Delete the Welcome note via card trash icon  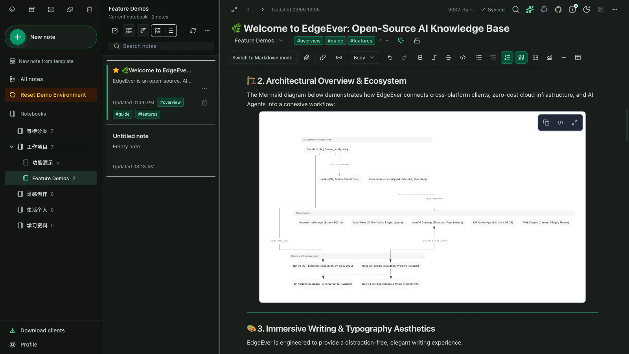click(204, 103)
